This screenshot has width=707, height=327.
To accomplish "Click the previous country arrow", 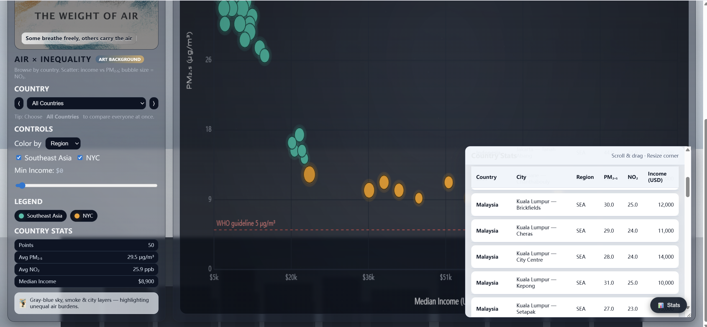I will 19,103.
